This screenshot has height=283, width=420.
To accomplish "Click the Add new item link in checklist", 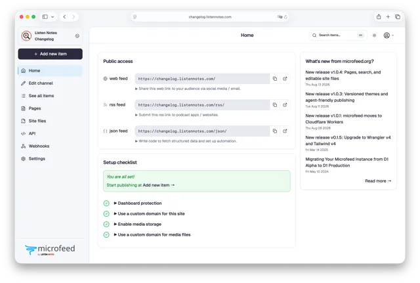I will click(x=159, y=185).
